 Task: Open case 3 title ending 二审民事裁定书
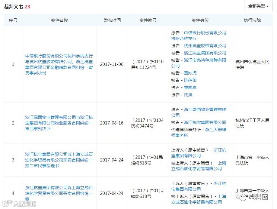point(59,160)
